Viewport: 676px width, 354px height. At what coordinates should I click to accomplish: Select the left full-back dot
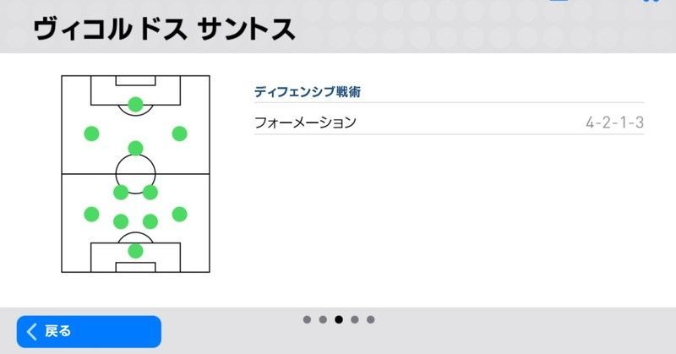(x=91, y=214)
